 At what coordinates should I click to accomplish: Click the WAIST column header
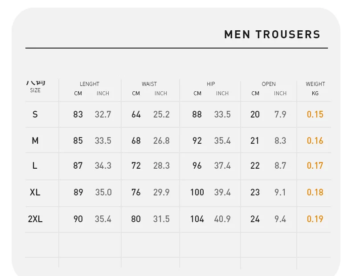[x=149, y=84]
